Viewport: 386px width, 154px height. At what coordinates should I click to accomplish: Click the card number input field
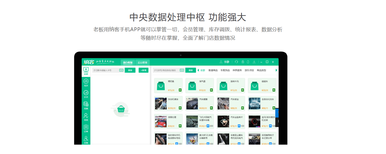click(x=105, y=70)
